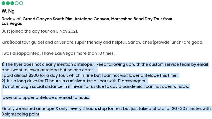Click the 'not enough social distance' line
Screen dimensions: 212x119
pos(95,87)
